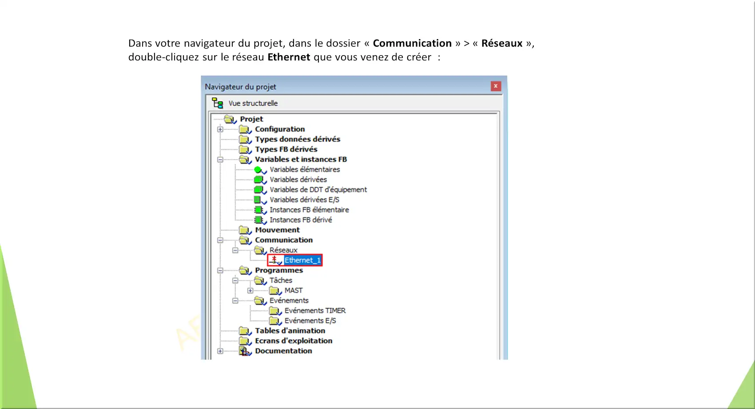Viewport: 755px width, 409px height.
Task: Select Tables d'animation in the tree
Action: pos(290,331)
